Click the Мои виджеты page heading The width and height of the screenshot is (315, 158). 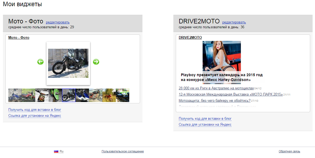pyautogui.click(x=23, y=4)
